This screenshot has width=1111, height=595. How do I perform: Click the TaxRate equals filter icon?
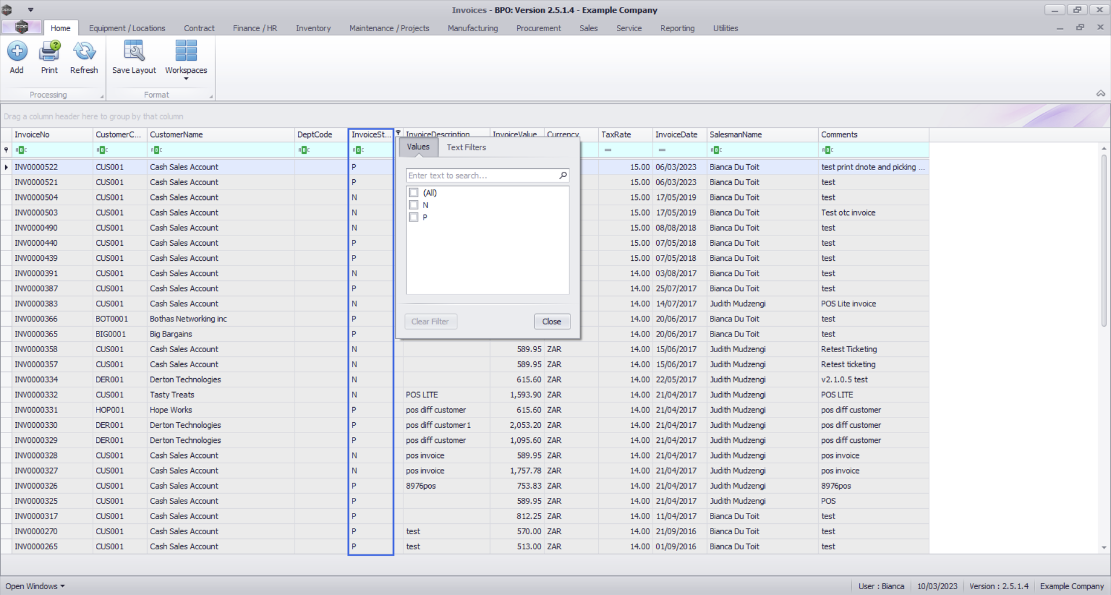click(x=608, y=150)
